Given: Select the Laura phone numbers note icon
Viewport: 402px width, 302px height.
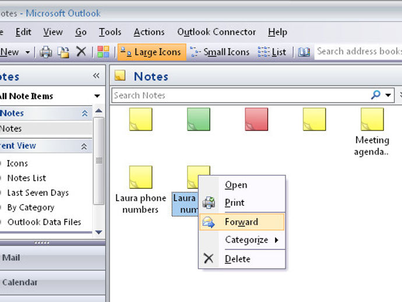Looking at the screenshot, I should click(x=141, y=177).
